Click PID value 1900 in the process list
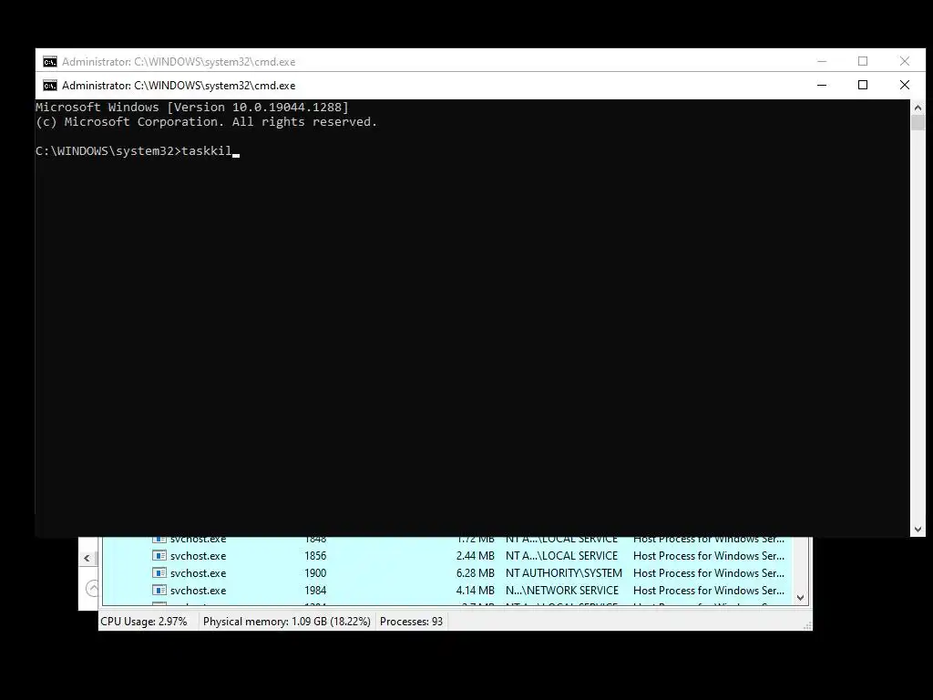933x700 pixels. tap(315, 572)
